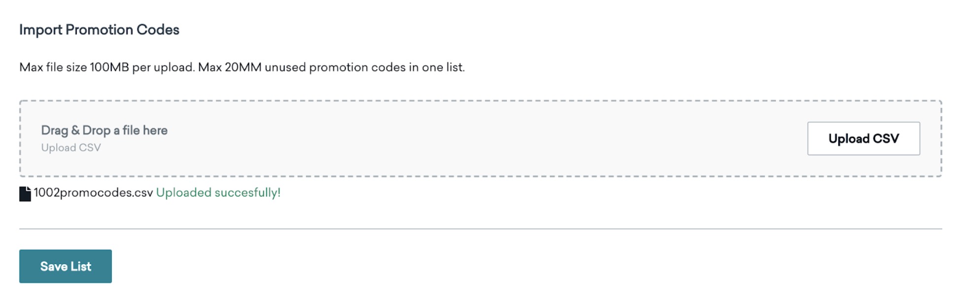Select the 1002promocodes.csv file name
This screenshot has height=303, width=980.
[93, 193]
